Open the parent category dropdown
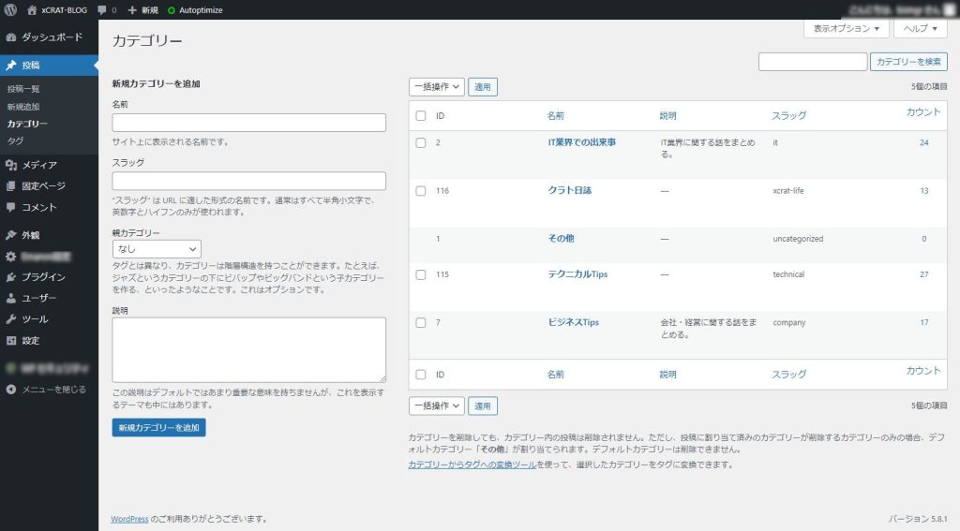 pos(157,249)
